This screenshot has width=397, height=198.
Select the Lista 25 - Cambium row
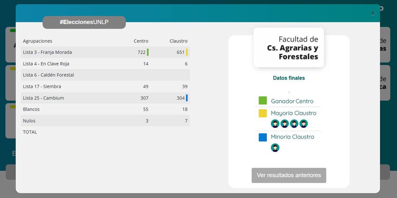(x=105, y=98)
